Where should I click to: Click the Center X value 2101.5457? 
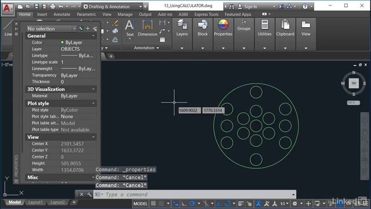pos(72,144)
